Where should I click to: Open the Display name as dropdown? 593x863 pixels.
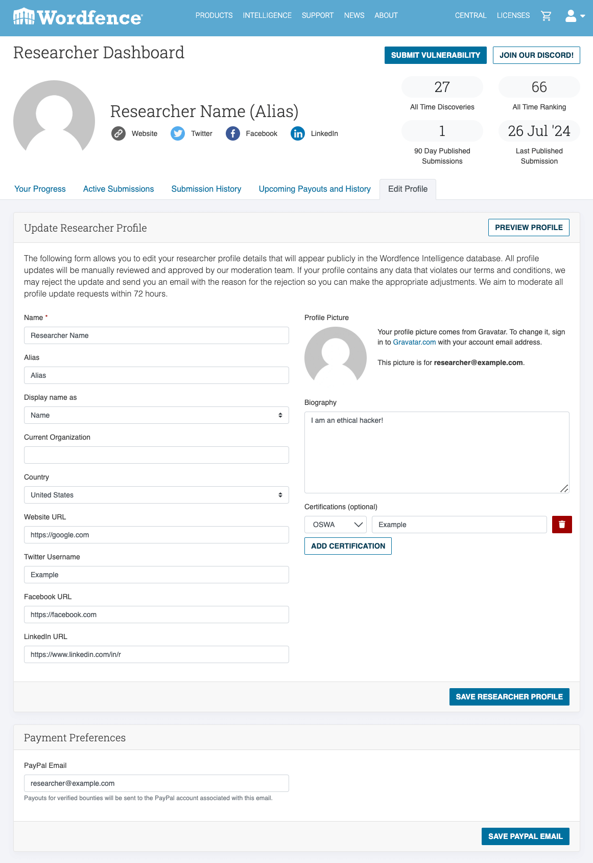click(x=156, y=415)
